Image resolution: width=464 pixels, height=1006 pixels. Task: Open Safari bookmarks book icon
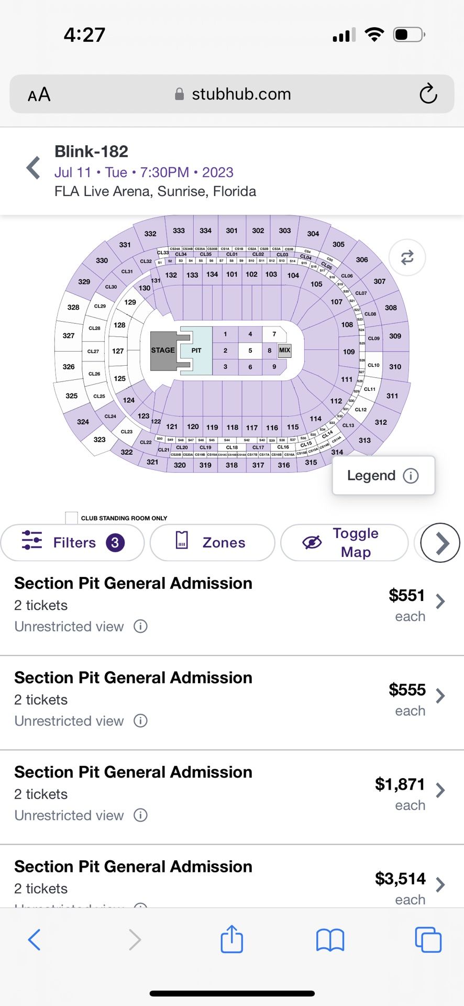point(330,939)
